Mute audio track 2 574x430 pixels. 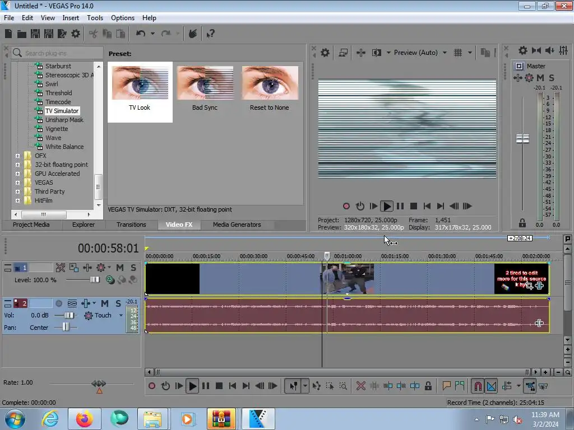105,303
